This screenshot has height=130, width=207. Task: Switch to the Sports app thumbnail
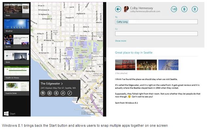tap(16, 42)
